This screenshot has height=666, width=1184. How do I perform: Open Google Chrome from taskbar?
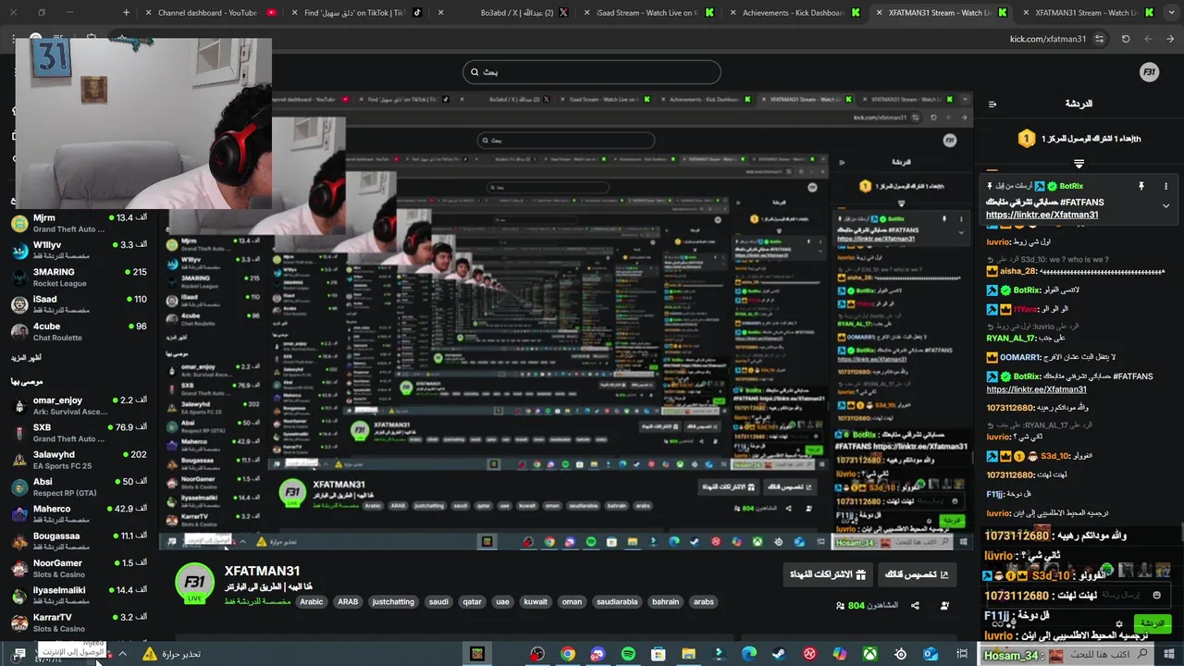click(x=568, y=654)
